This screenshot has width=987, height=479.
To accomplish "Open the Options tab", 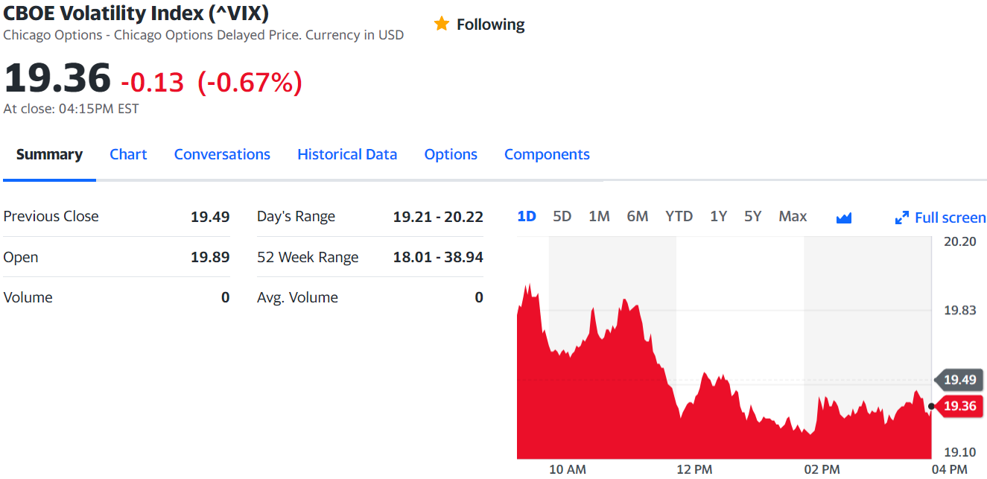I will (x=451, y=154).
